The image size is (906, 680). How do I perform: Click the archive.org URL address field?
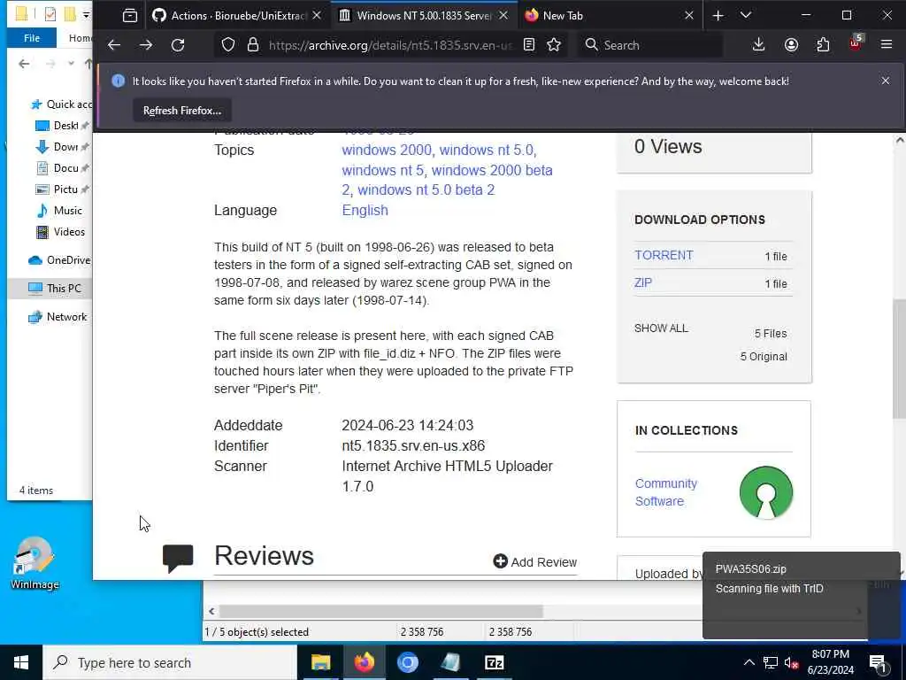(390, 45)
